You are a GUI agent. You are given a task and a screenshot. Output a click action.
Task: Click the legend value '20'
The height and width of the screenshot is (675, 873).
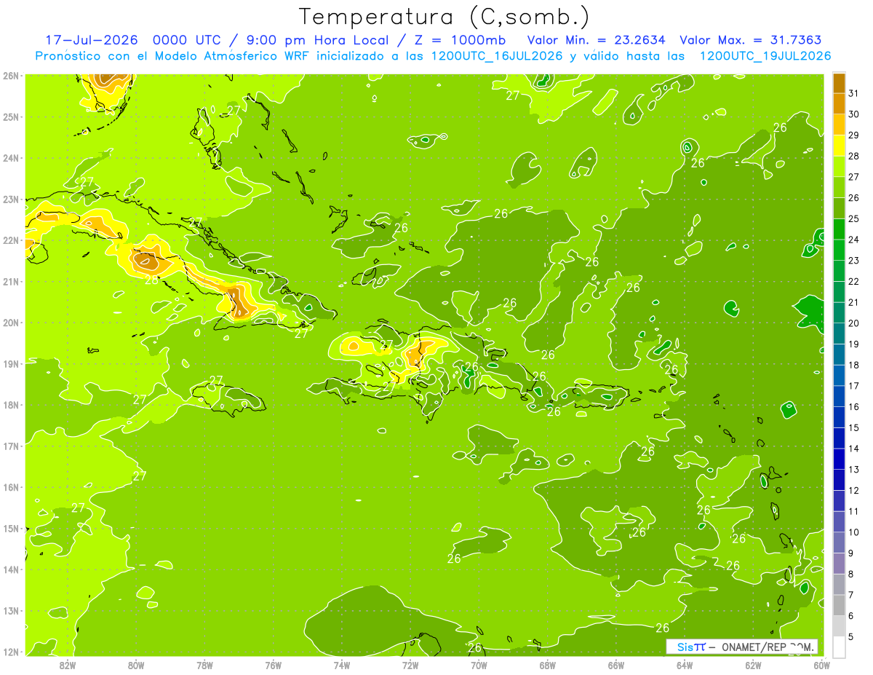point(855,323)
